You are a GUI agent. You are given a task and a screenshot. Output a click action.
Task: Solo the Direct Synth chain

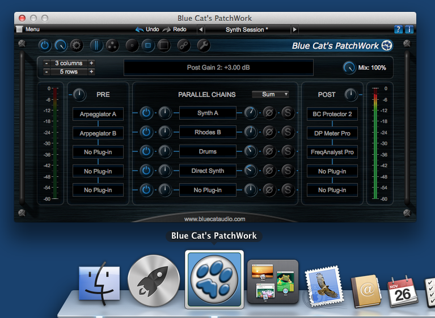[x=288, y=171]
